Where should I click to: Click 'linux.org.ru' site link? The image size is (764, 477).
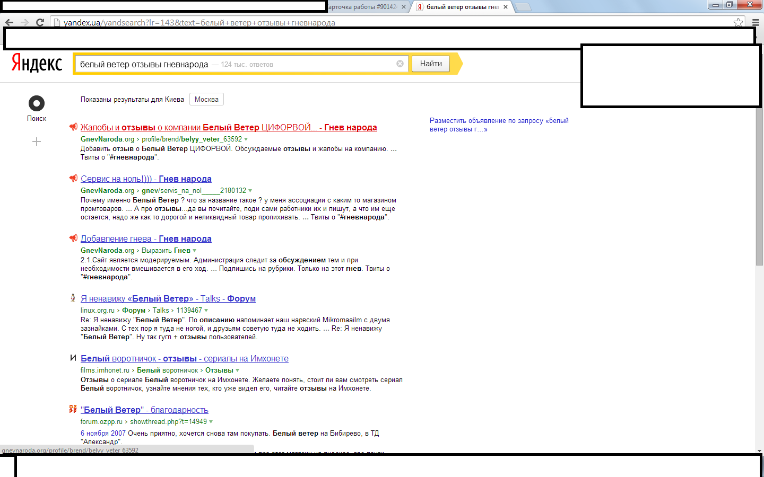tap(98, 310)
